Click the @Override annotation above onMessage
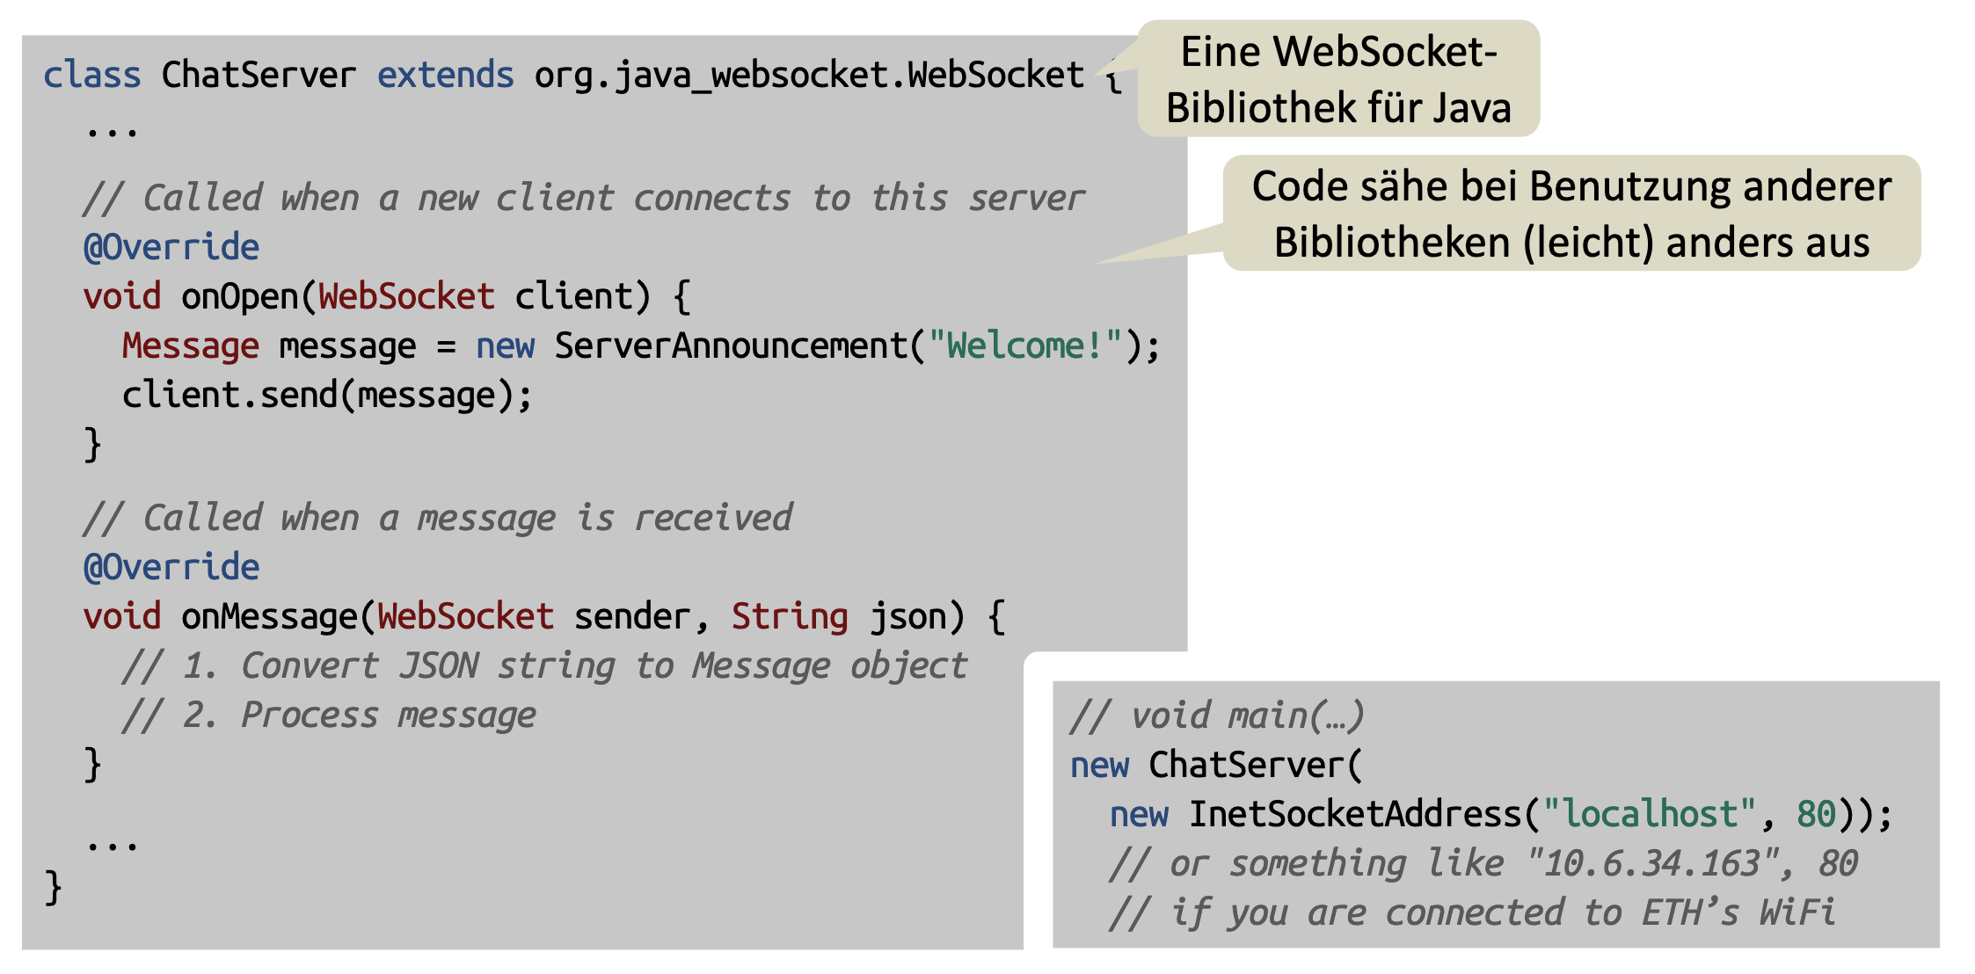The width and height of the screenshot is (1975, 974). click(x=171, y=568)
